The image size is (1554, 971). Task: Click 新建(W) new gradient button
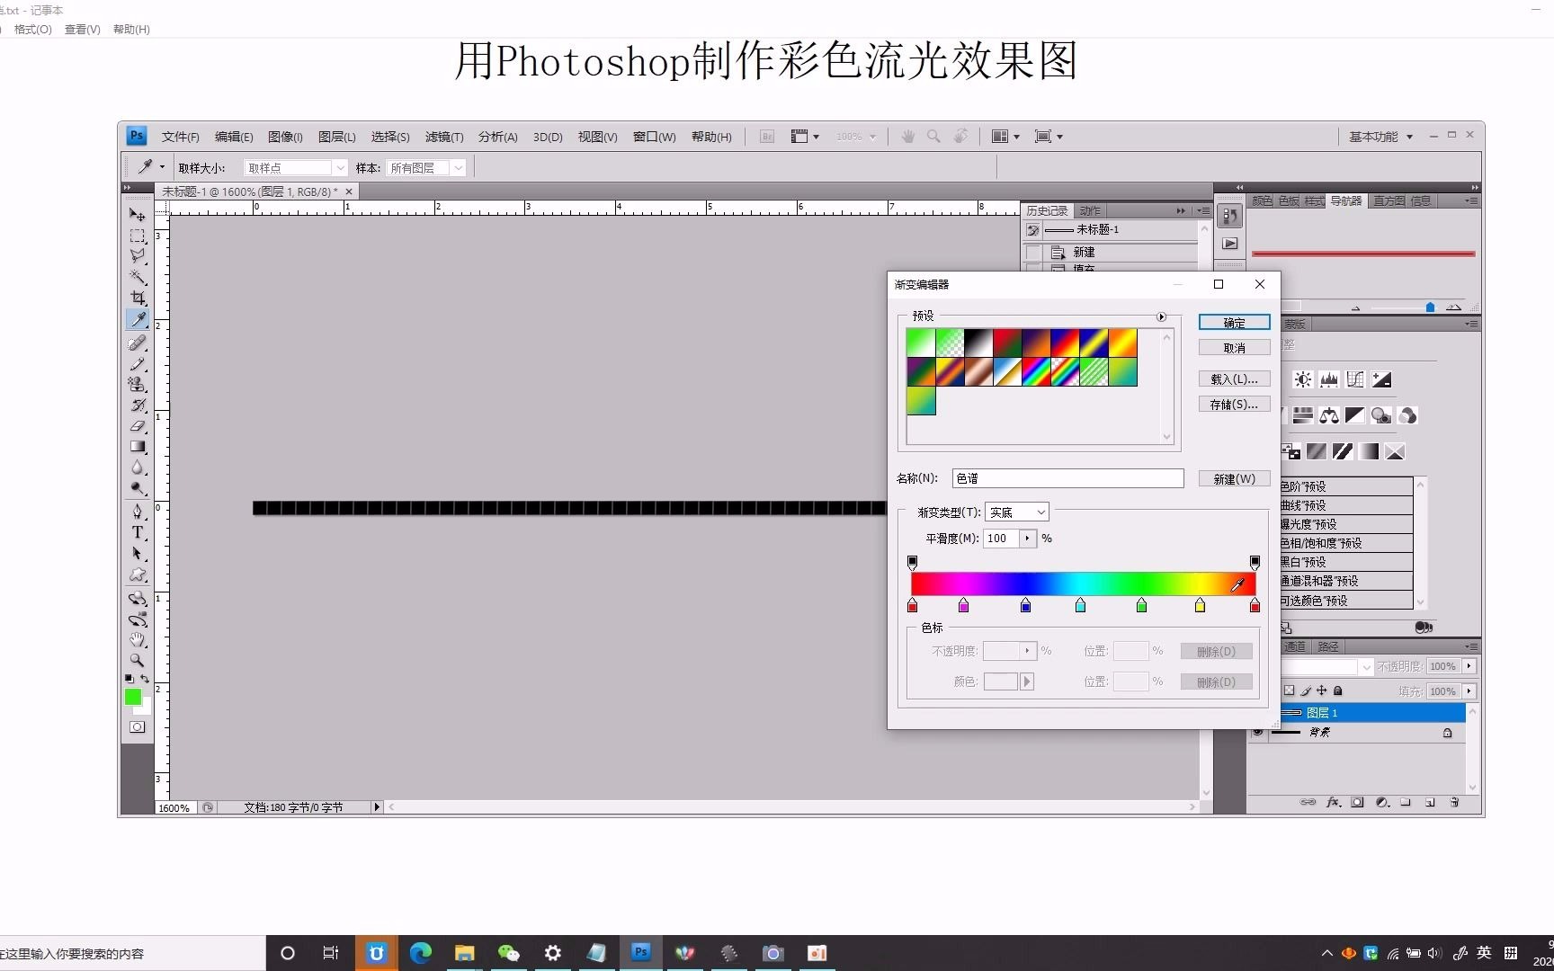(x=1234, y=479)
